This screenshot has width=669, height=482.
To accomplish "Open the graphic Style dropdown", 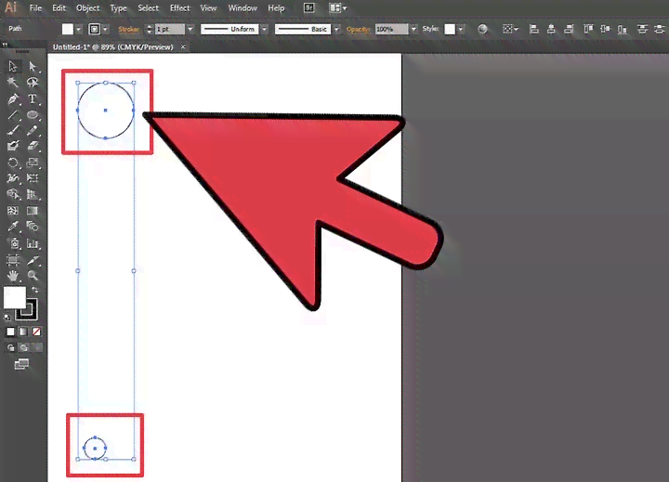I will click(x=460, y=29).
